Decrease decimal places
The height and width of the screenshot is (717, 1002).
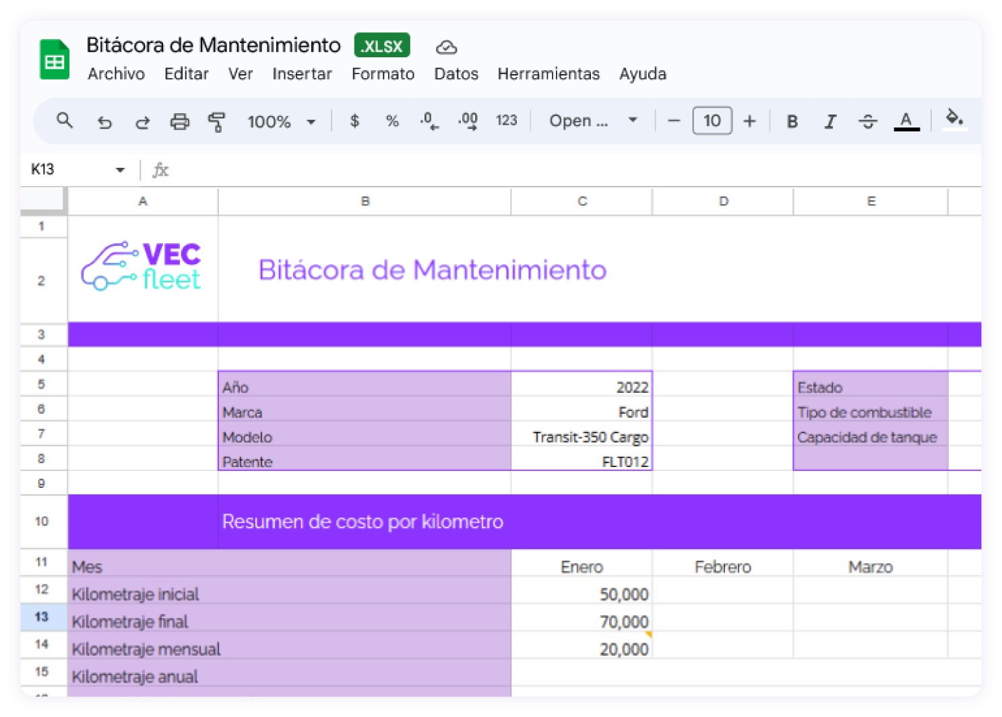click(429, 121)
